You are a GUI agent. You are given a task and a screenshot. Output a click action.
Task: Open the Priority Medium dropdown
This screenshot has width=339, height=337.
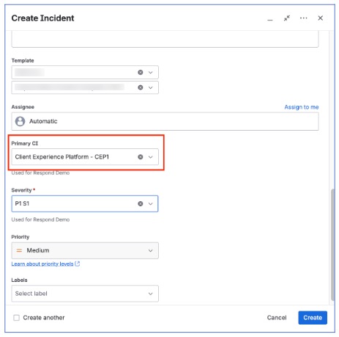[85, 250]
